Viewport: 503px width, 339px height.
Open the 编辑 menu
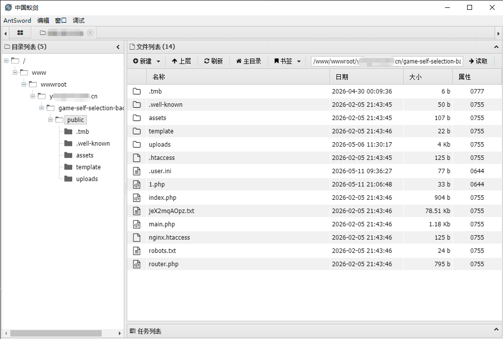coord(43,21)
